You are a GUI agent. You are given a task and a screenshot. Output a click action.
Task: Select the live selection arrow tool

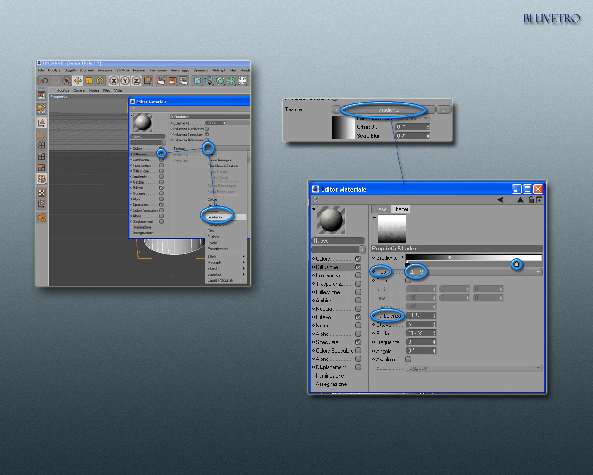[66, 81]
